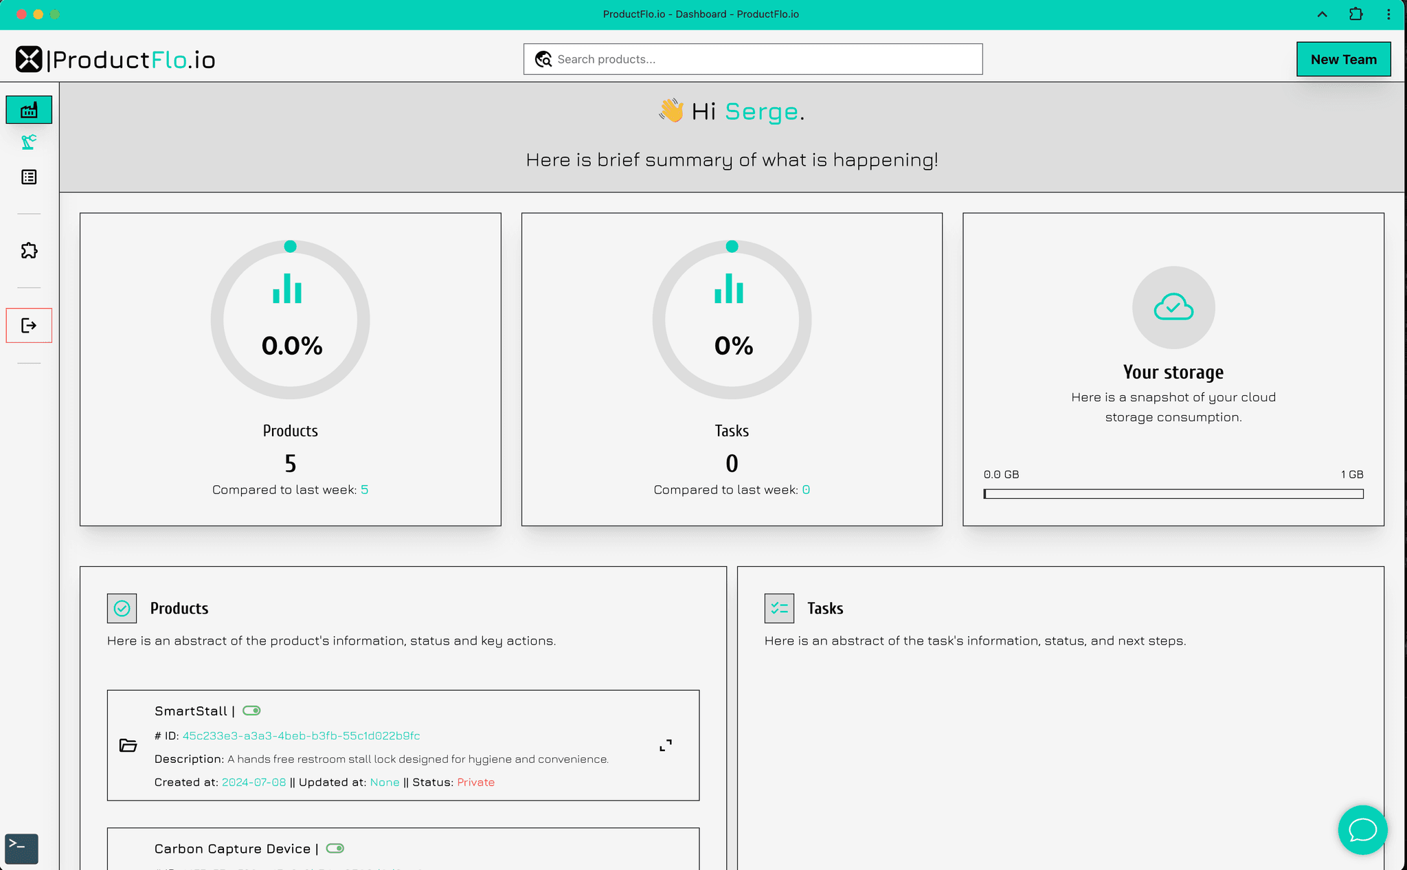Click the browser extensions puzzle icon in title bar
Image resolution: width=1407 pixels, height=870 pixels.
coord(1355,14)
